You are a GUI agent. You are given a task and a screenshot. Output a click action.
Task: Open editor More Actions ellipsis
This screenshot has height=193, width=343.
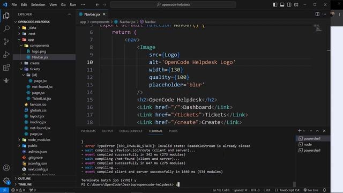point(324,14)
